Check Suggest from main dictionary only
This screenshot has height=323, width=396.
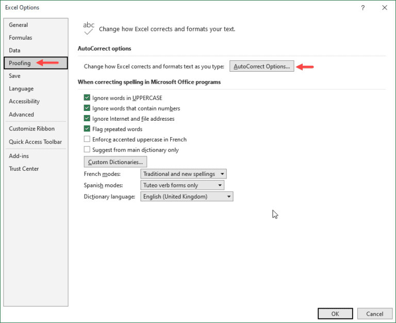pos(87,150)
